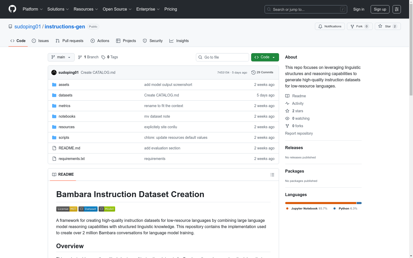Image resolution: width=413 pixels, height=258 pixels.
Task: View the 1 Branch list
Action: point(88,57)
